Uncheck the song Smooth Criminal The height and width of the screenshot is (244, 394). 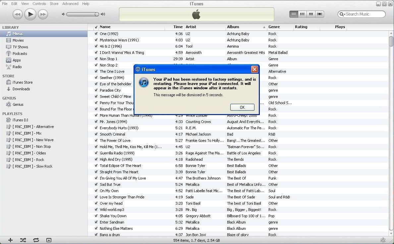tap(96, 134)
